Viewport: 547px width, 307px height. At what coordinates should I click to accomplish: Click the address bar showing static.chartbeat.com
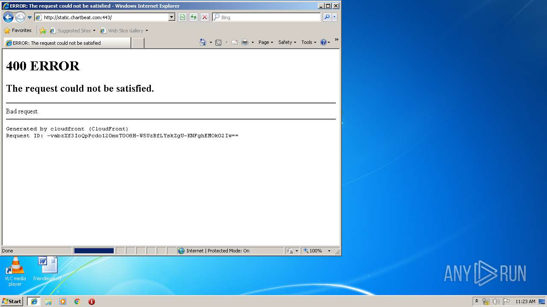(x=101, y=17)
